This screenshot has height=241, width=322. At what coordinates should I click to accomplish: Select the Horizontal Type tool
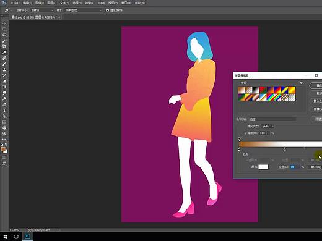tap(4, 111)
